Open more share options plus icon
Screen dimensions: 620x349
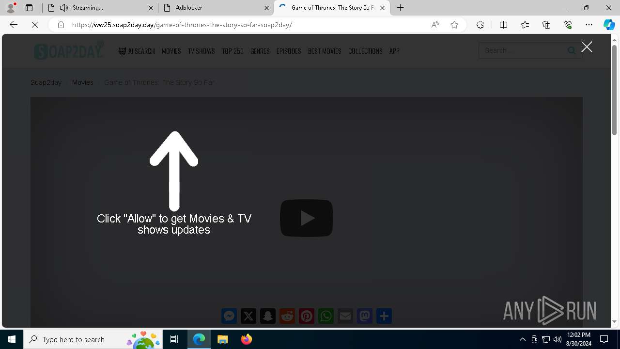click(384, 316)
